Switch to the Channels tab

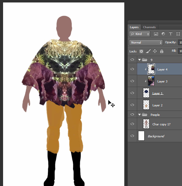tap(149, 27)
